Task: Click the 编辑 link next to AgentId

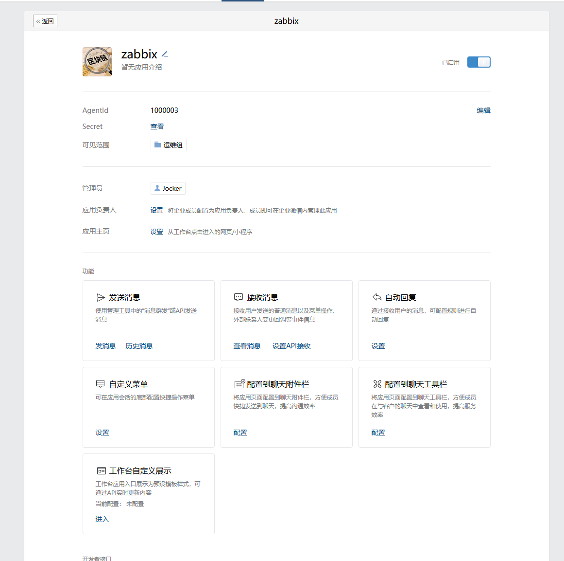Action: [483, 110]
